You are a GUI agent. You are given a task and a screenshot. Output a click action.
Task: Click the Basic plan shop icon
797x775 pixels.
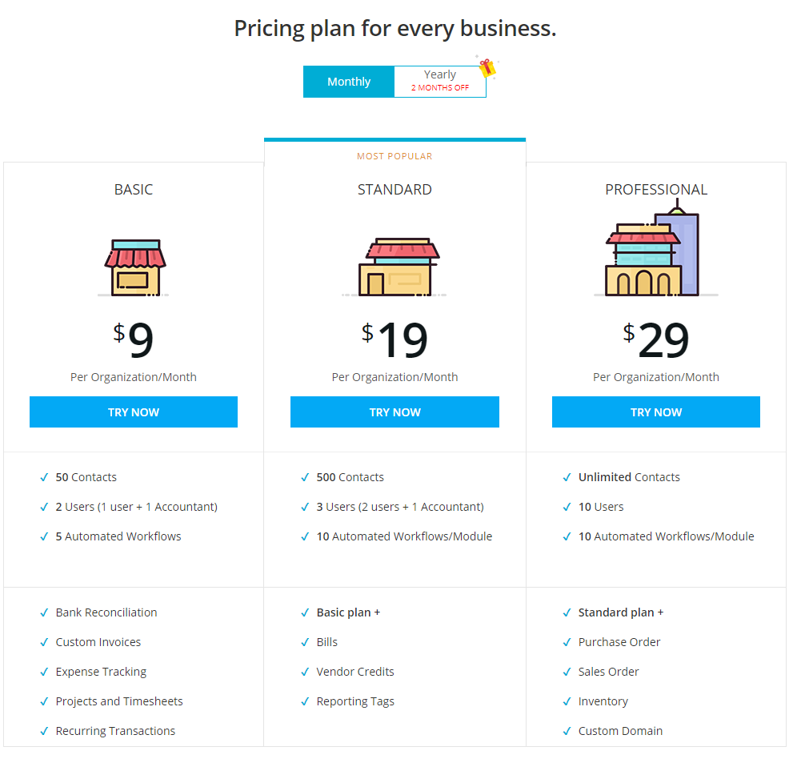pyautogui.click(x=134, y=268)
